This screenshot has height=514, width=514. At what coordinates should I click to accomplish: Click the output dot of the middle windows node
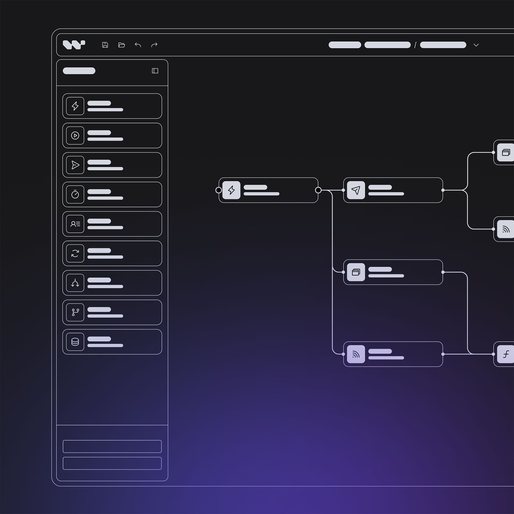click(443, 272)
